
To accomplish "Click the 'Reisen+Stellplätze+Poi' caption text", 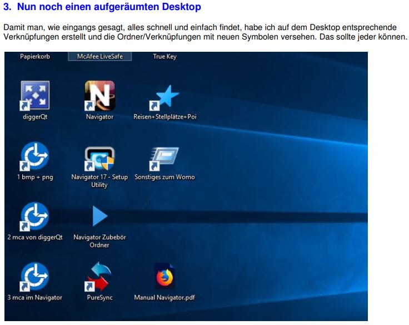I will click(165, 117).
